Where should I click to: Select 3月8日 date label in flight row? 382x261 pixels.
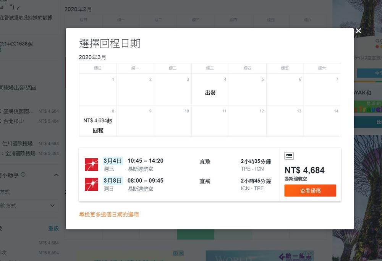113,181
